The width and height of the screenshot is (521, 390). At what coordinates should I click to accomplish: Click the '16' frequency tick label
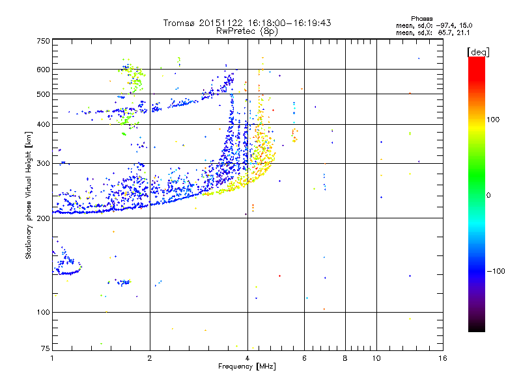pyautogui.click(x=443, y=358)
